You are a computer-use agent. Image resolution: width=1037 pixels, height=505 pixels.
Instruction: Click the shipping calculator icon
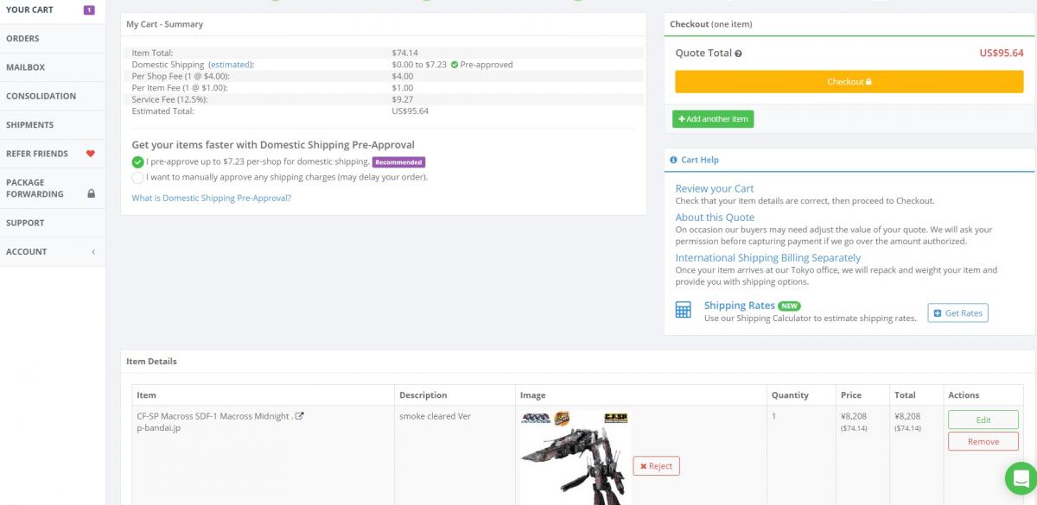point(684,310)
